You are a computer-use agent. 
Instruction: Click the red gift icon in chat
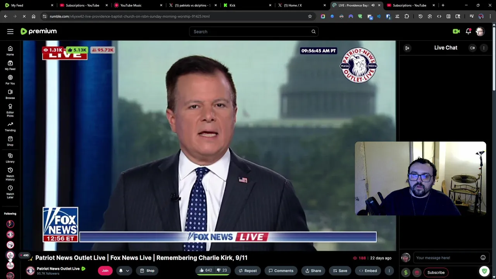coord(417,272)
